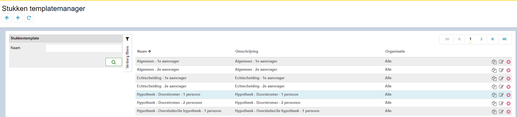Delete the Hypotheek - Doorstromer - 2 personen template

pos(508,103)
